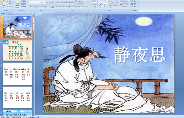Open Shape Outline (形状轮廓) color menu
This screenshot has width=184, height=118.
click(x=125, y=4)
